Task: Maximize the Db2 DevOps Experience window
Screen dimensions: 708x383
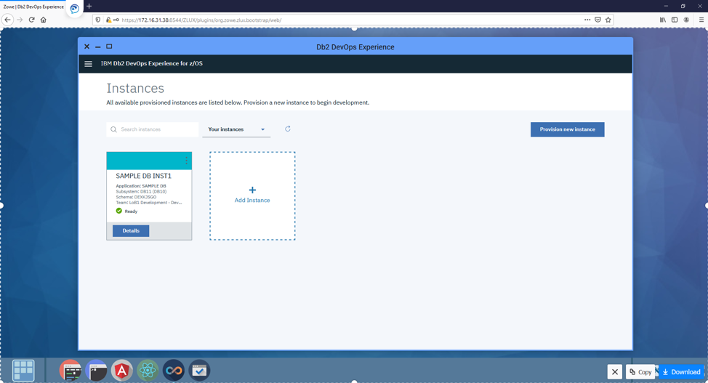Action: (x=109, y=47)
